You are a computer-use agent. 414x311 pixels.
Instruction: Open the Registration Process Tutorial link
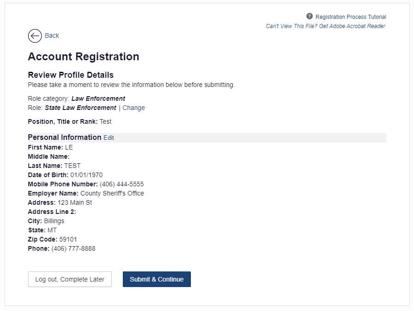tap(351, 17)
